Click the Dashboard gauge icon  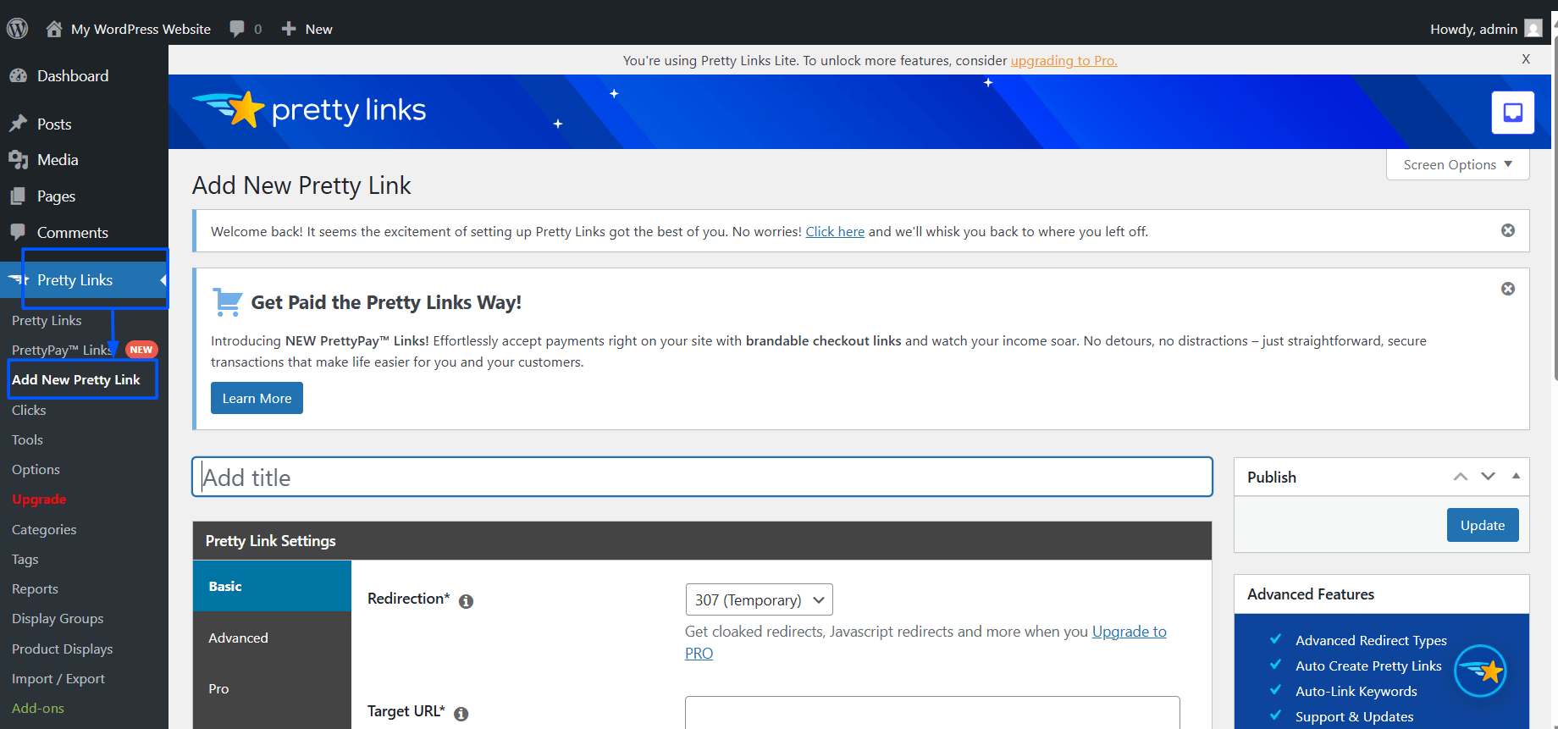pyautogui.click(x=19, y=75)
